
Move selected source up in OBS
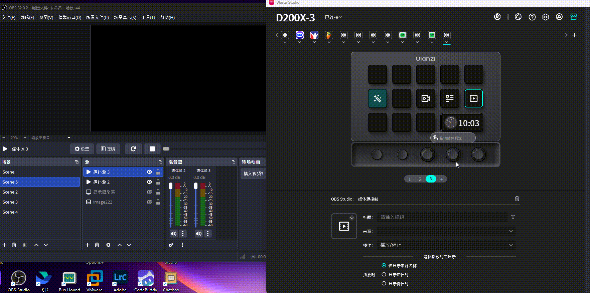point(120,245)
